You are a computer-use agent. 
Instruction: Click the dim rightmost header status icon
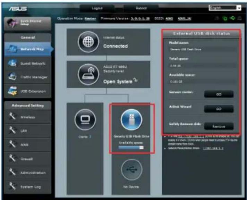coord(239,18)
